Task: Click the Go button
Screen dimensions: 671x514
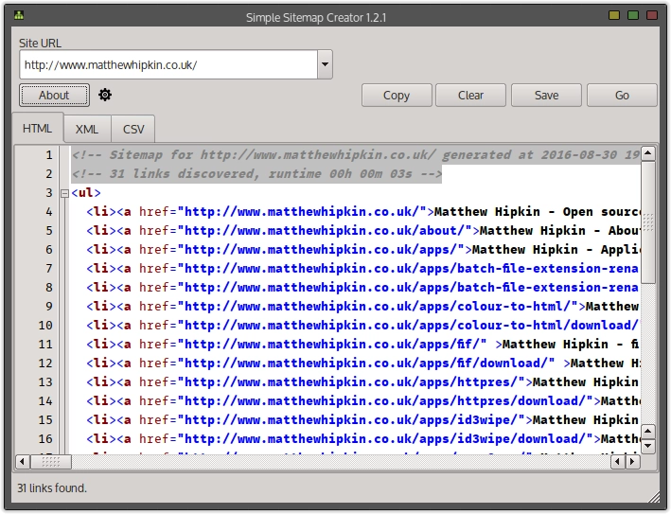Action: [x=622, y=95]
